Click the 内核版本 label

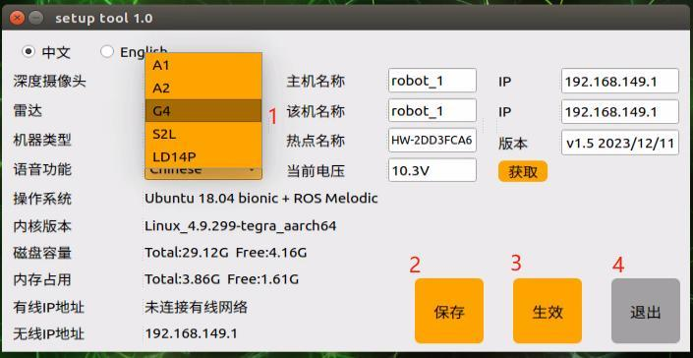42,226
